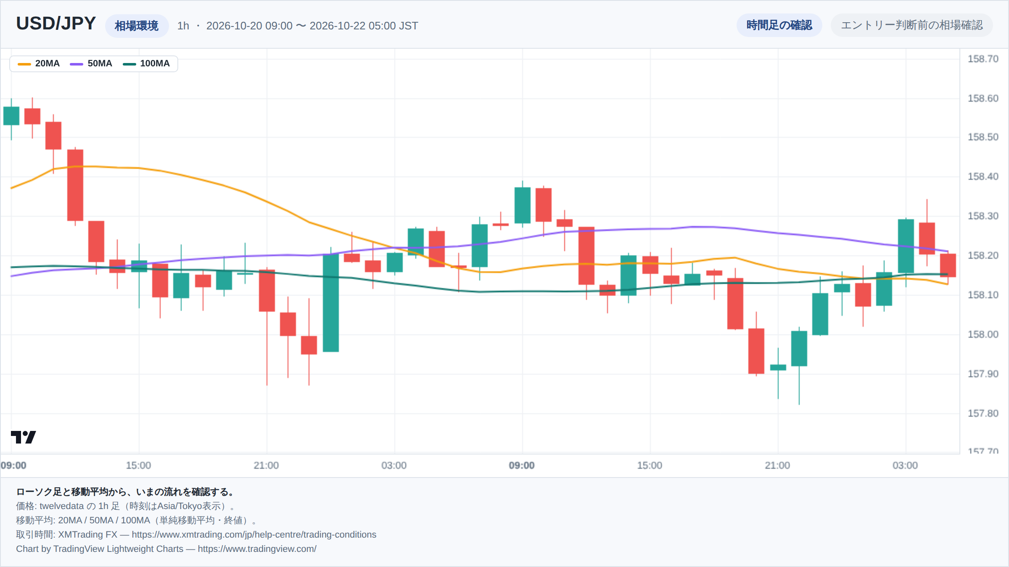Click the first 15:00 time axis label
Viewport: 1009px width, 567px height.
pos(138,465)
